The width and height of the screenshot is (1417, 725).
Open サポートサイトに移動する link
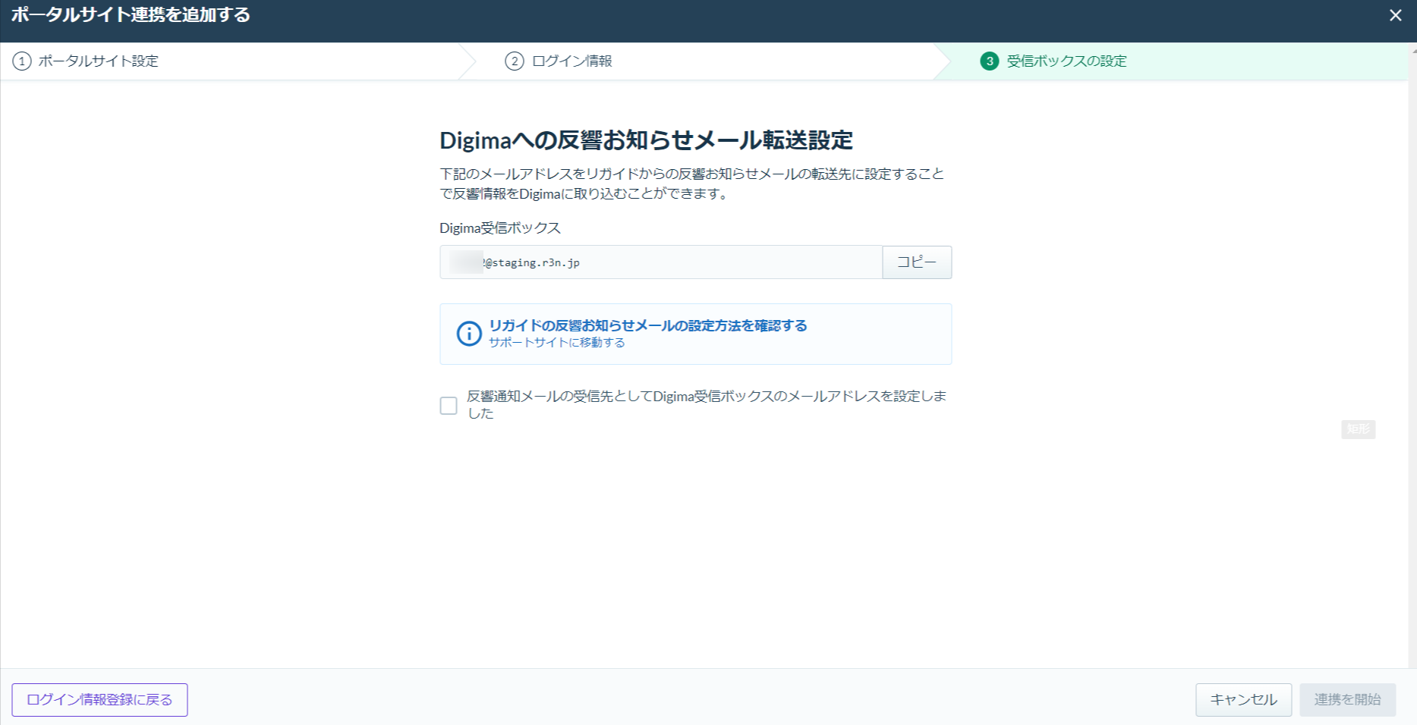tap(557, 343)
